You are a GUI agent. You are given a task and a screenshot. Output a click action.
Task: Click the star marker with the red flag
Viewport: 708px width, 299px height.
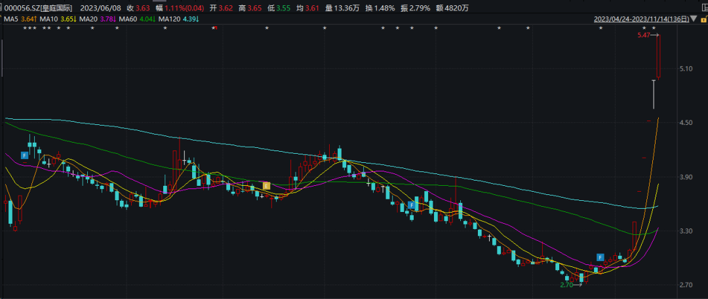[214, 28]
